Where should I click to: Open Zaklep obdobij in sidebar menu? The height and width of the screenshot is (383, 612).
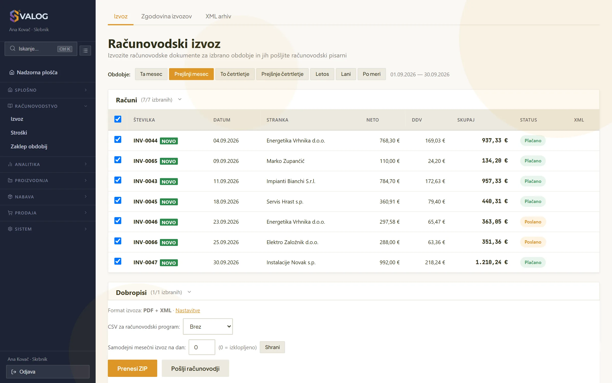[x=29, y=147]
